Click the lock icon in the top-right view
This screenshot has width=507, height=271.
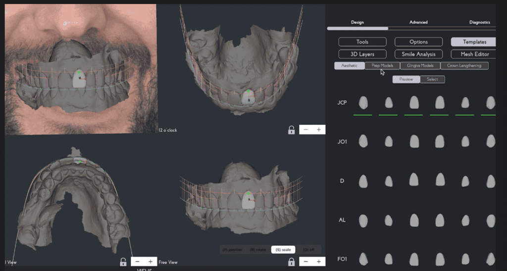point(292,130)
